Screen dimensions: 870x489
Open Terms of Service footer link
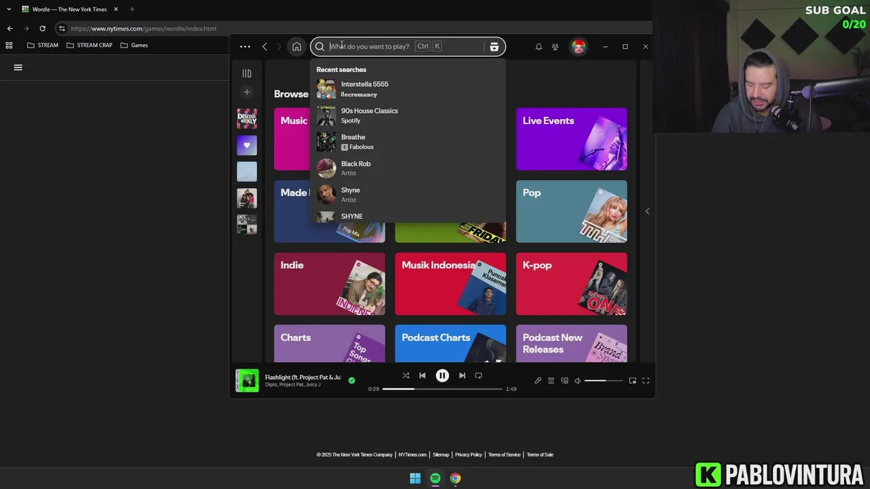pyautogui.click(x=504, y=455)
